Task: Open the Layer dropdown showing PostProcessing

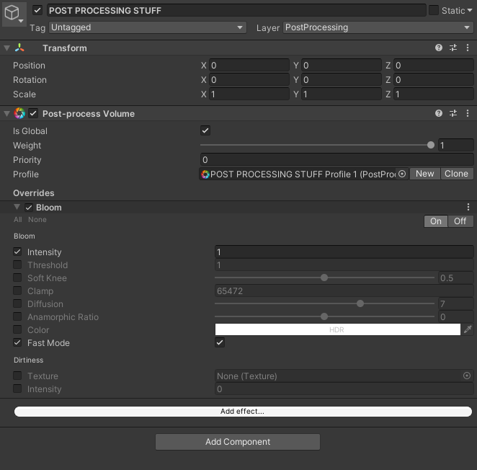Action: [378, 27]
